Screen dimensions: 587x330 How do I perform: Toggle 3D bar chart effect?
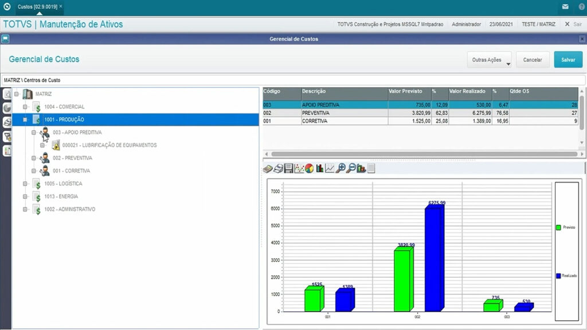pyautogui.click(x=361, y=169)
